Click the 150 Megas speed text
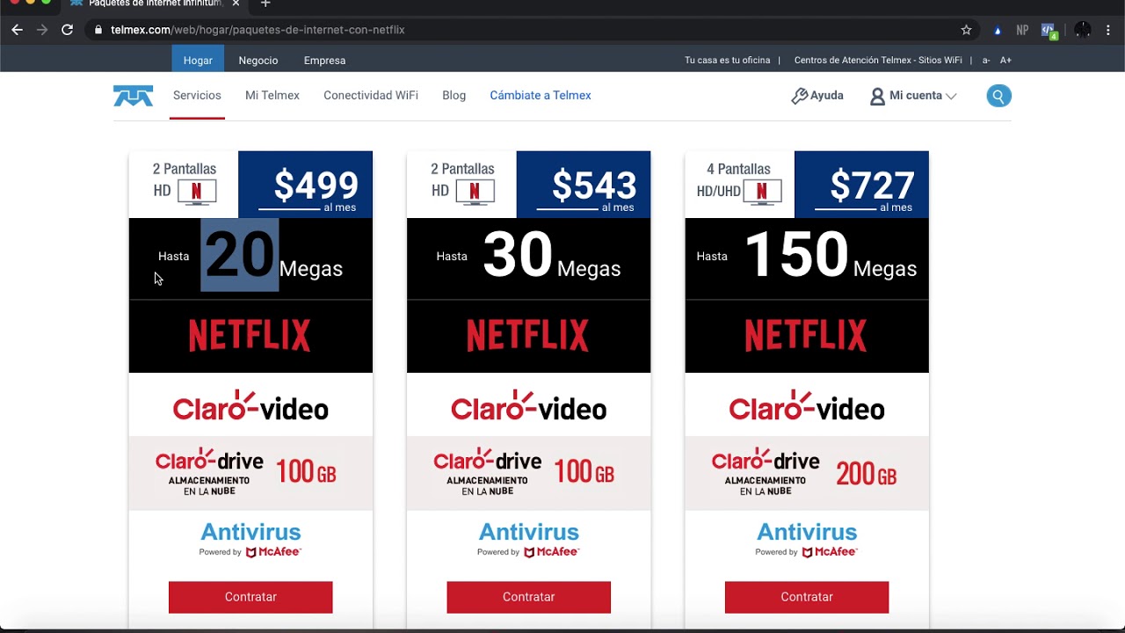1125x633 pixels. click(x=831, y=256)
